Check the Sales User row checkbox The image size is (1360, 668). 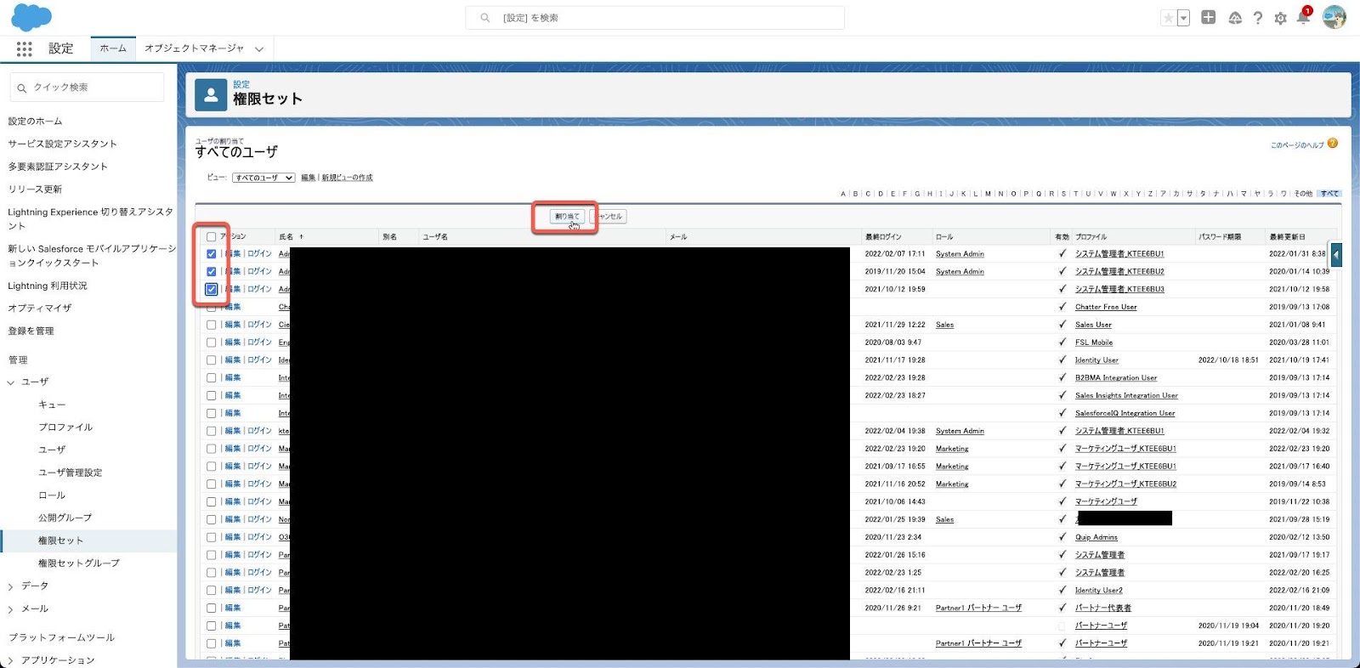212,325
